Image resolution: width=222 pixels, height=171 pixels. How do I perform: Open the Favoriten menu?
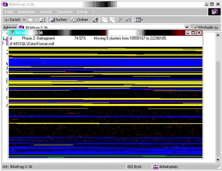pyautogui.click(x=64, y=12)
